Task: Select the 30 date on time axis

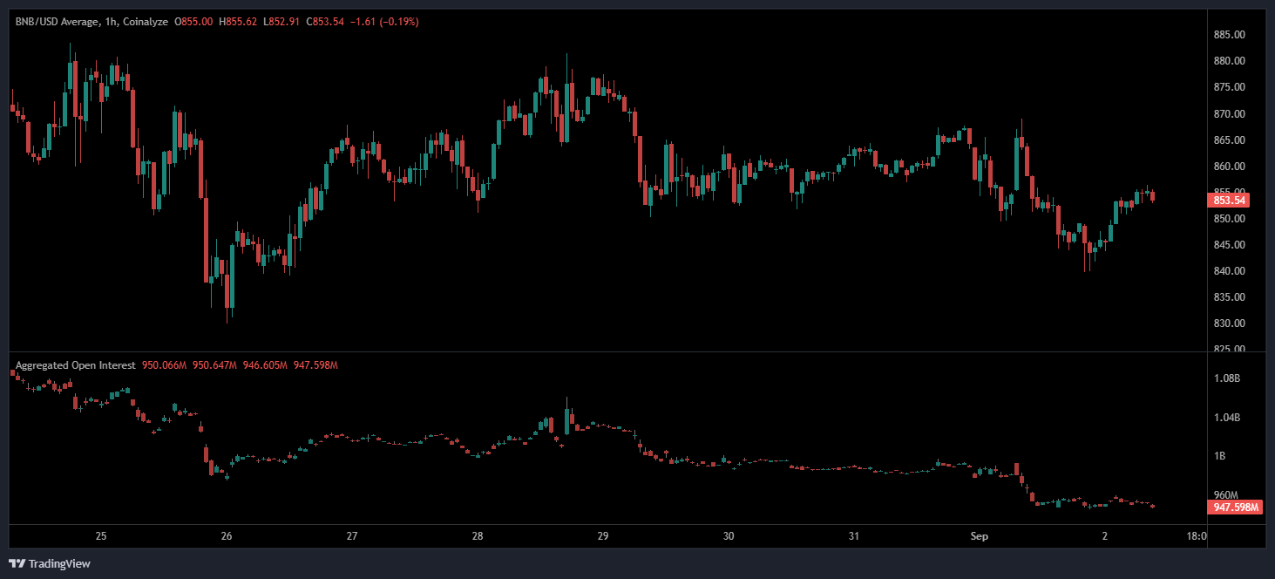Action: 729,535
